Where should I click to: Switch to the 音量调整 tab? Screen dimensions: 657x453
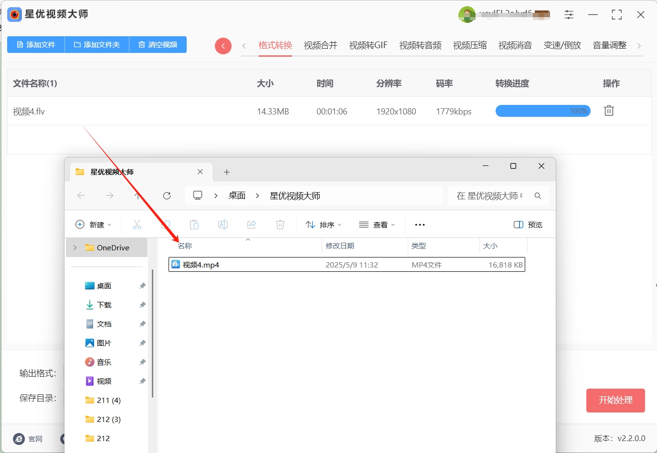[610, 45]
